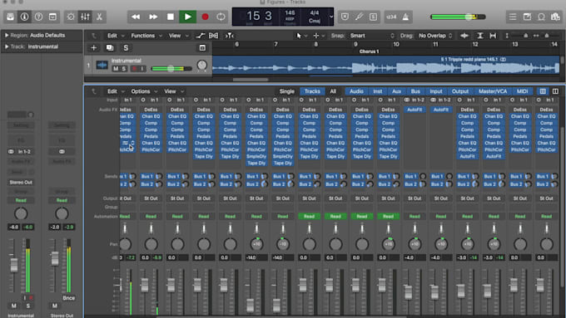The height and width of the screenshot is (318, 566).
Task: Click the Chorus 1 marker in the ruler
Action: (369, 51)
